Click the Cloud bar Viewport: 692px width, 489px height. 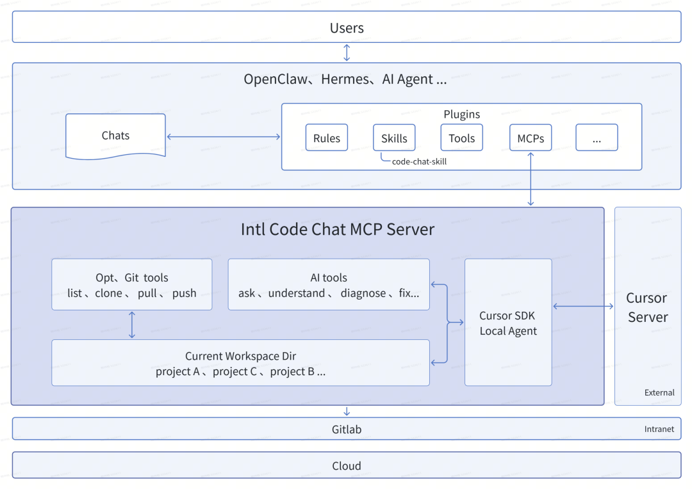[x=347, y=465]
